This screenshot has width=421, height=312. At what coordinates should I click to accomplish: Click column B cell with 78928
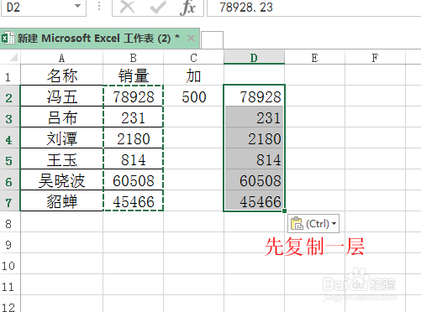coord(134,96)
